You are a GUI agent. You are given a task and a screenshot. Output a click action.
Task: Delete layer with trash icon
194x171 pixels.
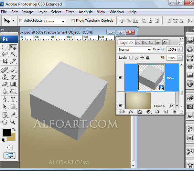coord(175,112)
